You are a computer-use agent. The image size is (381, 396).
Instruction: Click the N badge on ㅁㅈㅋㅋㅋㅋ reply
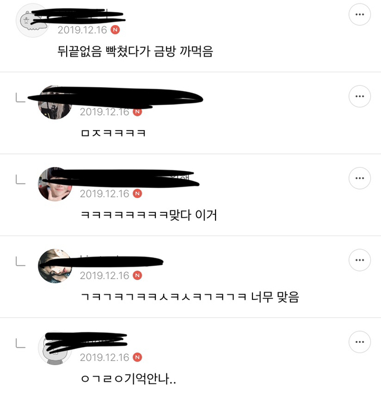(138, 112)
